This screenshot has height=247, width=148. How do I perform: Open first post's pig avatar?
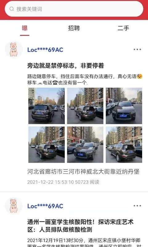click(x=14, y=49)
